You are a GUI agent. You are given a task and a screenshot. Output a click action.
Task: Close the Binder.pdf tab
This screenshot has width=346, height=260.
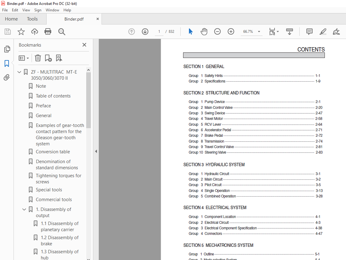coord(98,19)
